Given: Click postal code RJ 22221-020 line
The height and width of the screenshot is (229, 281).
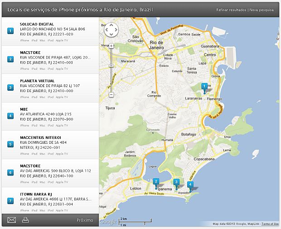Looking at the screenshot, I should [46, 34].
